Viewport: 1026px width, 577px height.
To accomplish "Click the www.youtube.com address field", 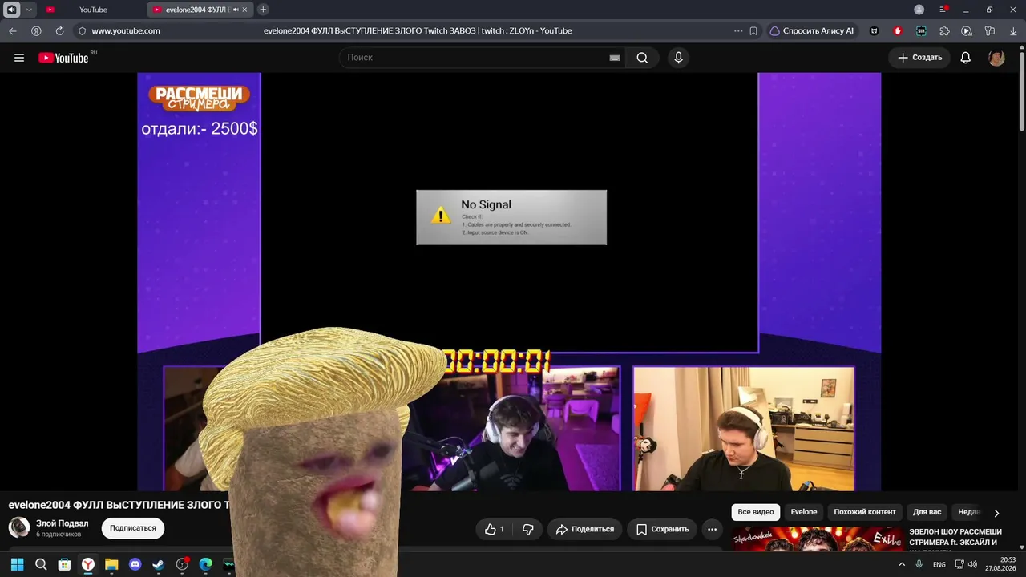I will click(126, 31).
